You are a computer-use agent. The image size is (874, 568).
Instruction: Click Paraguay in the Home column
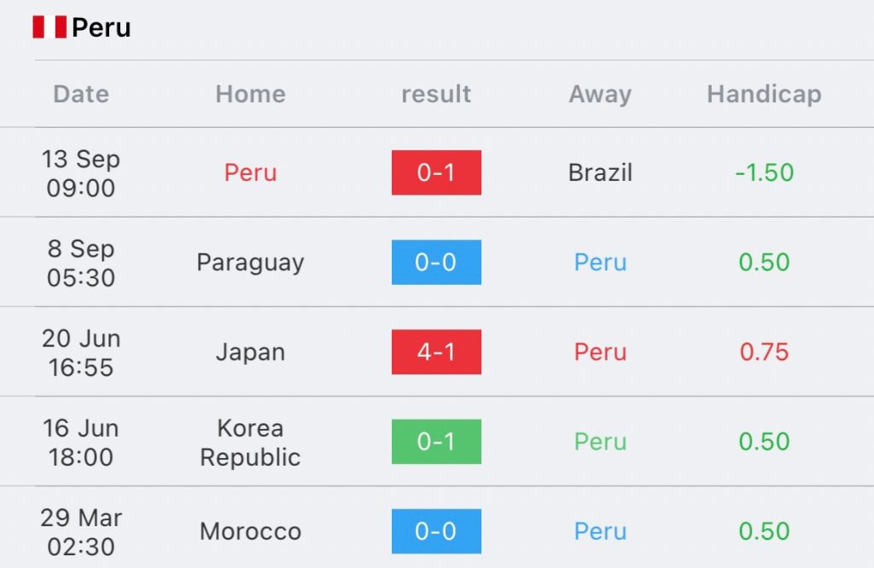(251, 263)
